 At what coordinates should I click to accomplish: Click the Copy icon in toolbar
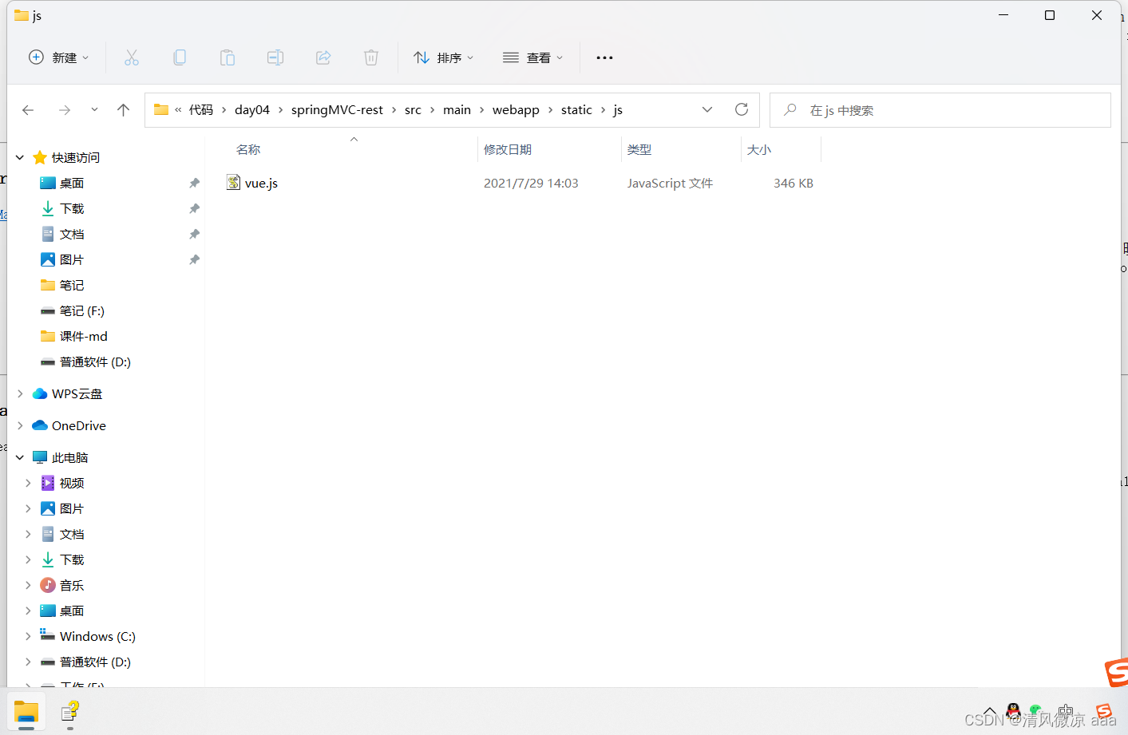(180, 57)
